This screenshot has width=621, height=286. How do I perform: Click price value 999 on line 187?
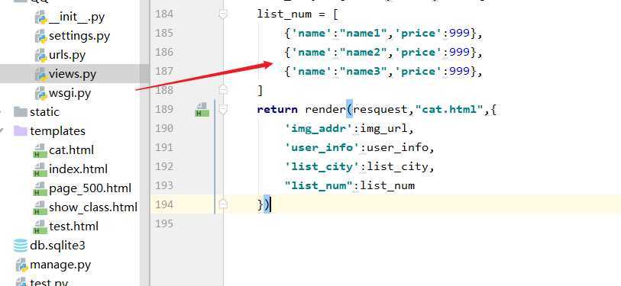click(x=459, y=72)
